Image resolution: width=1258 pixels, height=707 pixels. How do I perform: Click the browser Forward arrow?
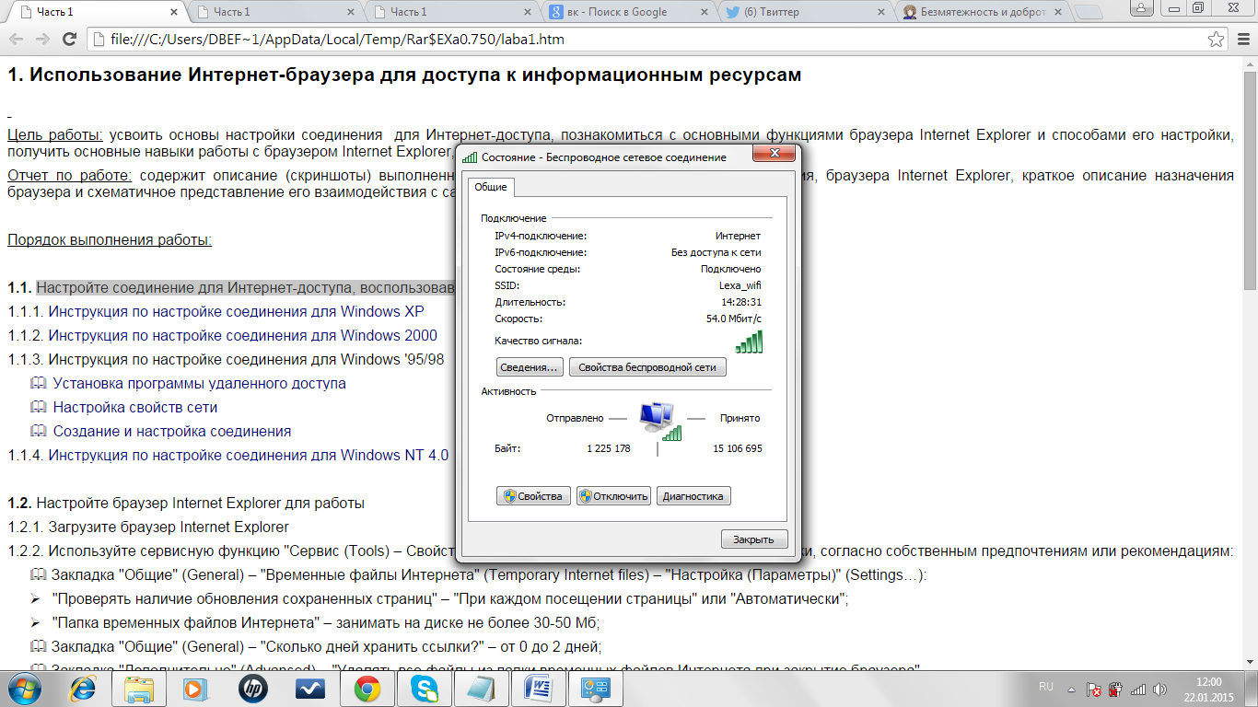pyautogui.click(x=42, y=40)
